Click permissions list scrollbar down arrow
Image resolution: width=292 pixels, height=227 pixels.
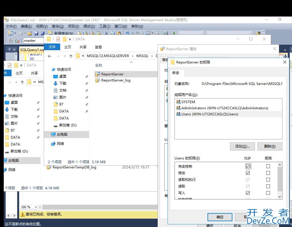[280, 197]
